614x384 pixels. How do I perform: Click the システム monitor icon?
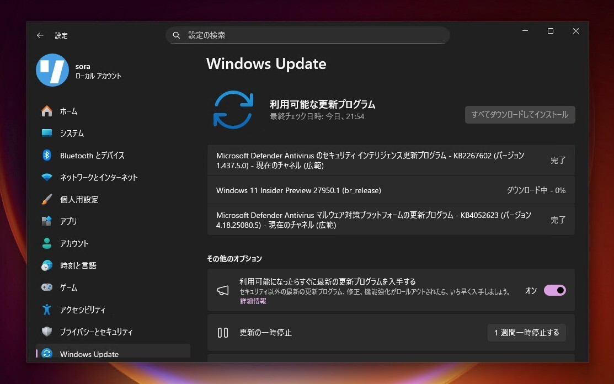click(47, 133)
